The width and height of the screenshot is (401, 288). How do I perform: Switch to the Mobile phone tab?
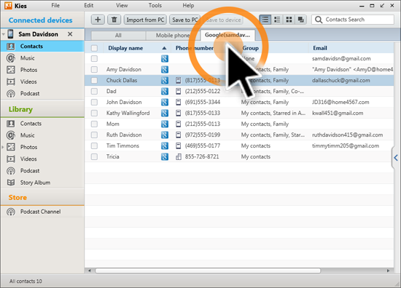click(x=173, y=36)
